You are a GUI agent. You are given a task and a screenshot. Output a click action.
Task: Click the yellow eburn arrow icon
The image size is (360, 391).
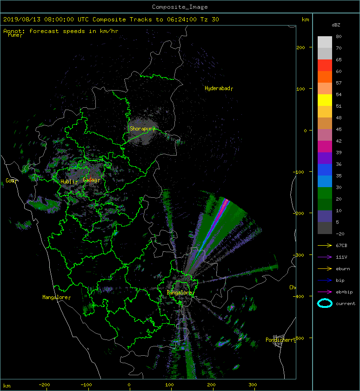click(325, 268)
